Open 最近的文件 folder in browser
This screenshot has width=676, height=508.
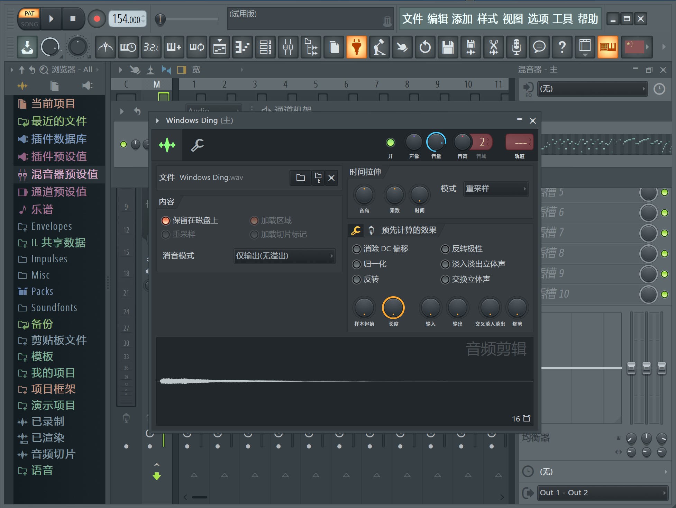pyautogui.click(x=60, y=121)
